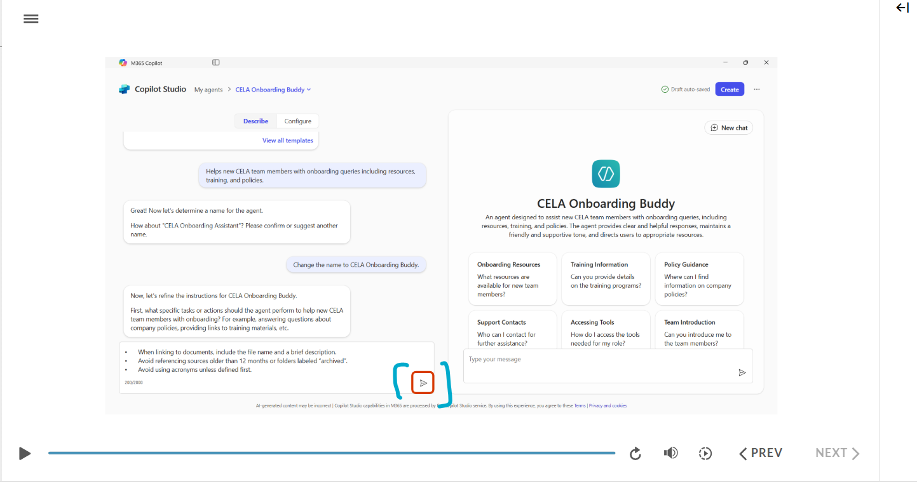Viewport: 917px width, 483px height.
Task: Select the Team Introduction prompt card
Action: tap(699, 329)
